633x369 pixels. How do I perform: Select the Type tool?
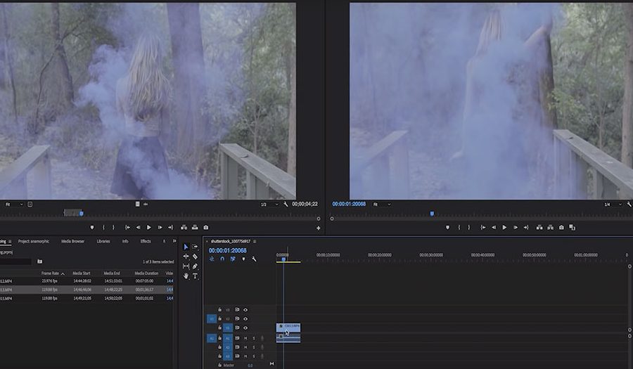pyautogui.click(x=195, y=276)
